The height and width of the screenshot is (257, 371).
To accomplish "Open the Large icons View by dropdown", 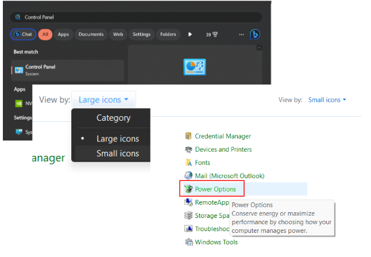I will 103,99.
